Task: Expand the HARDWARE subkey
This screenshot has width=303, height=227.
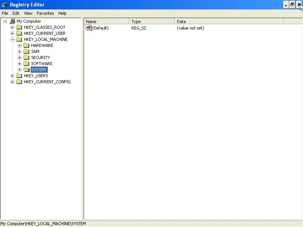Action: point(20,45)
